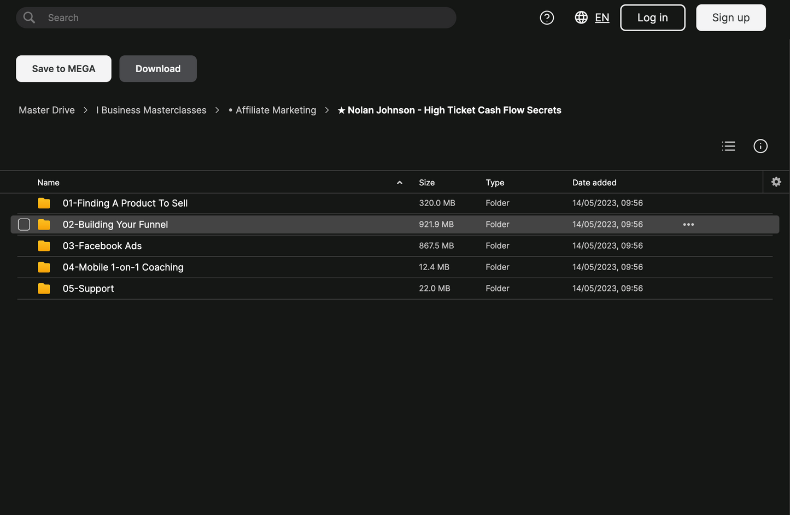Click the 867.5 MB size value
This screenshot has width=790, height=515.
(436, 245)
